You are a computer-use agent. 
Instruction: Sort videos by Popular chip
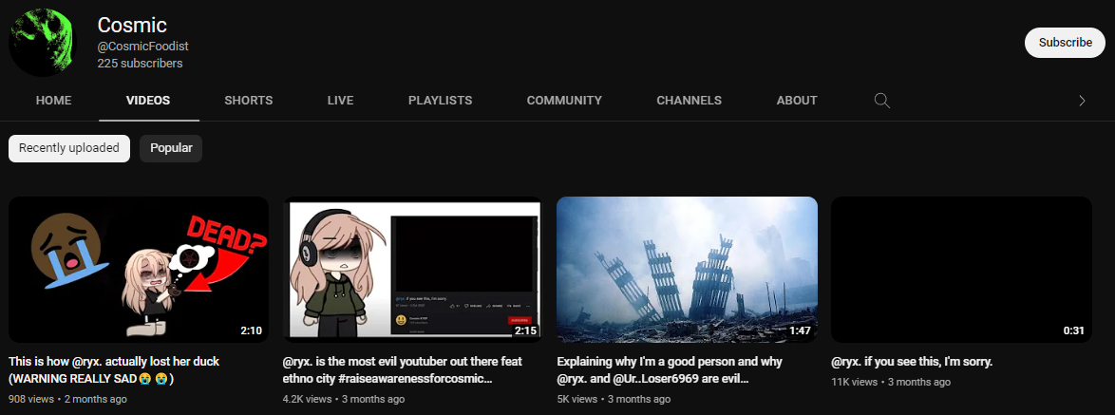tap(171, 148)
